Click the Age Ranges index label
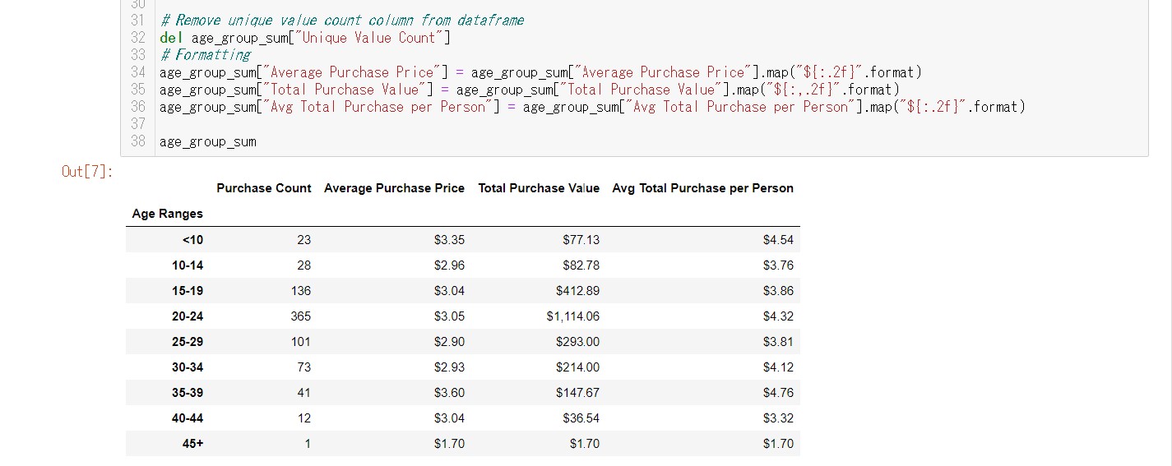Viewport: 1172px width, 466px height. click(168, 214)
